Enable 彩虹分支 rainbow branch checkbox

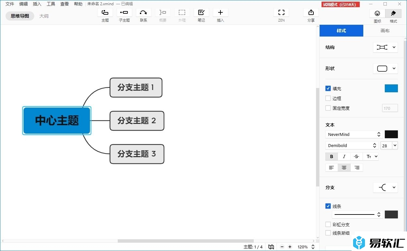[328, 224]
